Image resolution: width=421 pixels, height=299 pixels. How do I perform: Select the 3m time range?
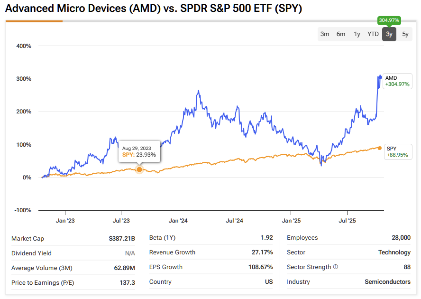coord(325,34)
